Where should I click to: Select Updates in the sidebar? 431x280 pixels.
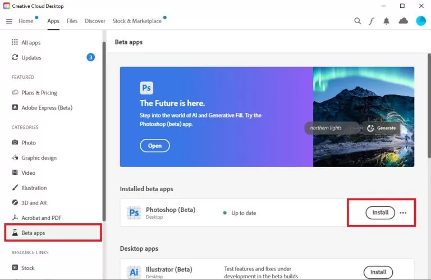pyautogui.click(x=31, y=57)
